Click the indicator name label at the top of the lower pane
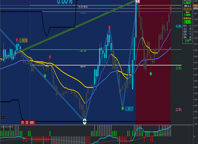 tap(7, 127)
